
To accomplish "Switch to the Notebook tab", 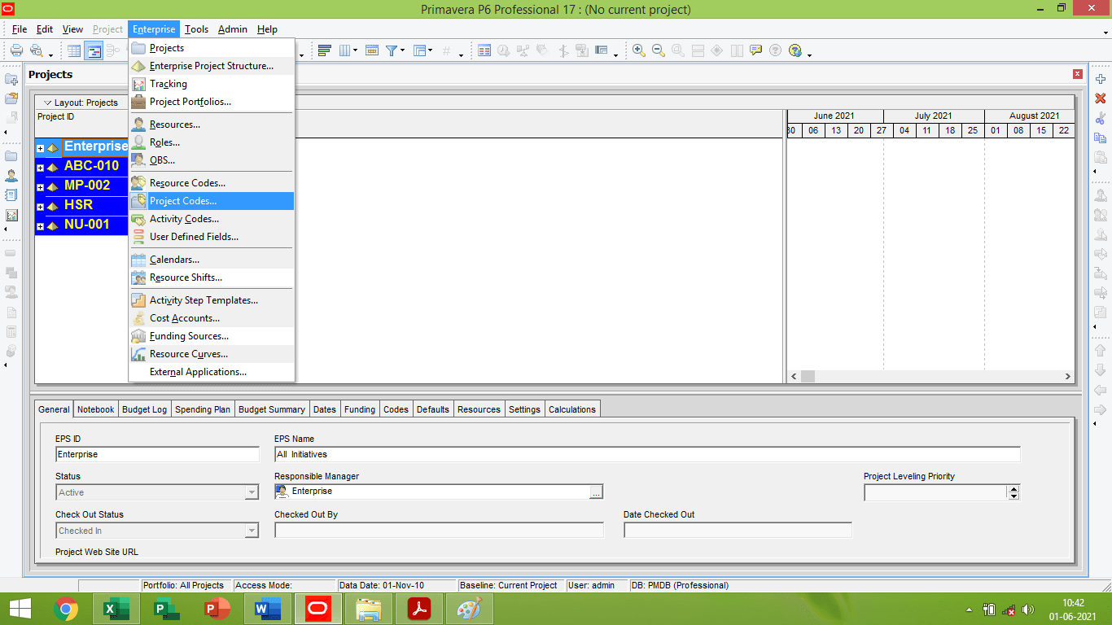I will pos(96,409).
